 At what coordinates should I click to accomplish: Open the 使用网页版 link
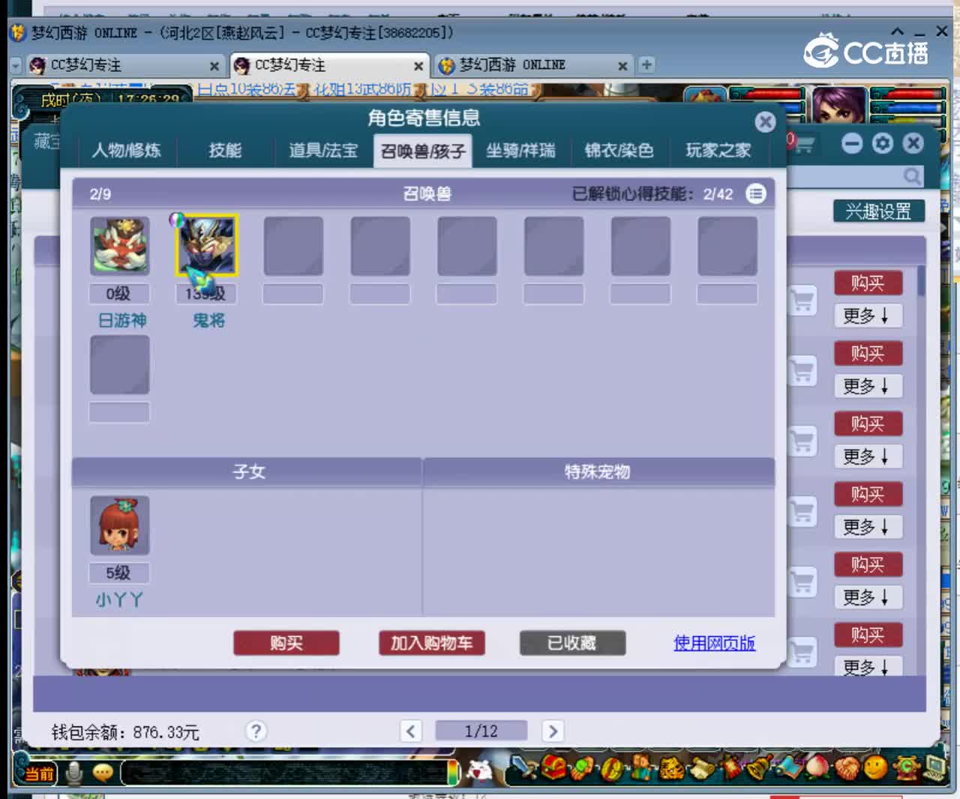[714, 643]
